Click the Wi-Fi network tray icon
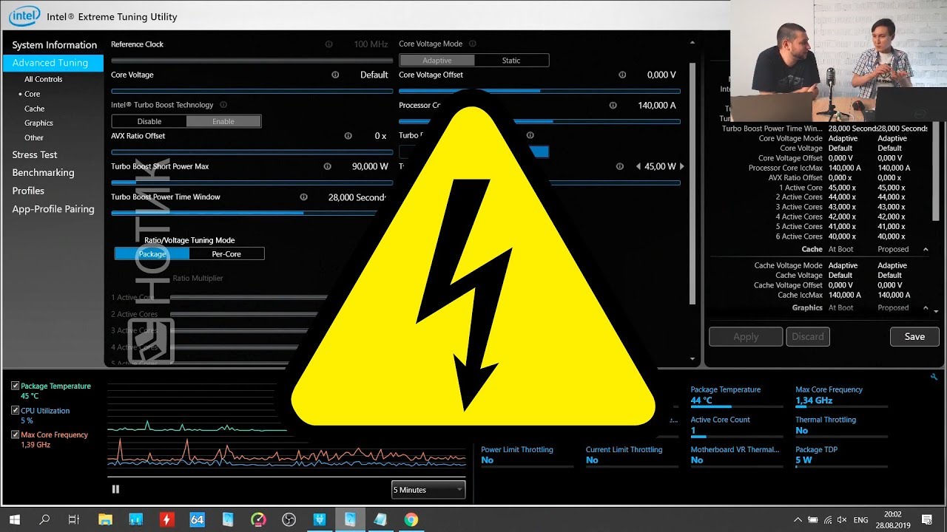The image size is (947, 532). [x=828, y=519]
